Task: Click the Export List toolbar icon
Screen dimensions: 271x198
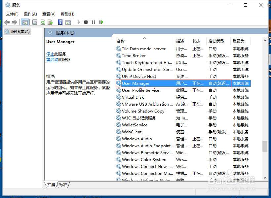Action: 51,22
